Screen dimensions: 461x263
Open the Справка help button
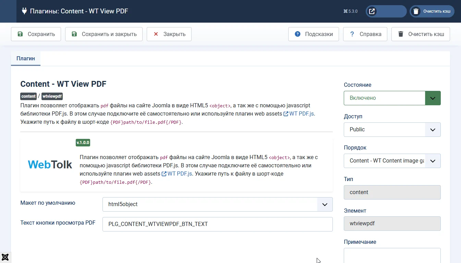tap(365, 34)
